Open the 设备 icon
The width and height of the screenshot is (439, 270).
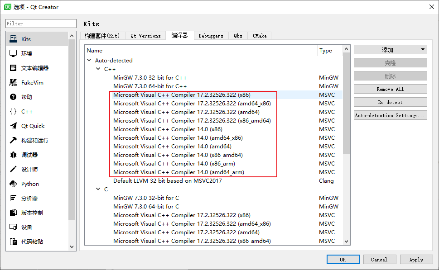coord(13,227)
